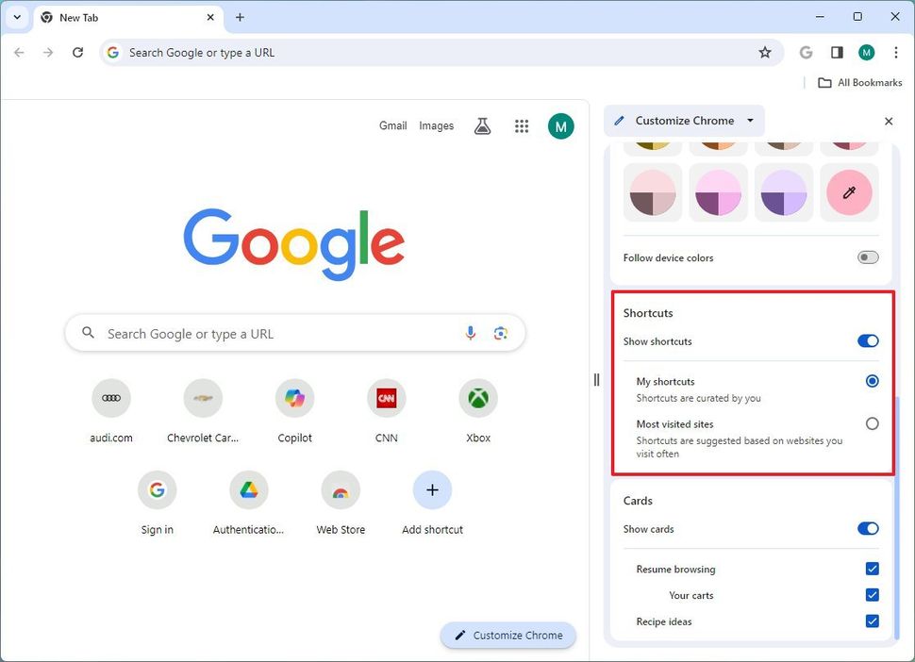Pick a custom color with the eyedropper swatch
Screen dimensions: 915x662
pyautogui.click(x=848, y=191)
